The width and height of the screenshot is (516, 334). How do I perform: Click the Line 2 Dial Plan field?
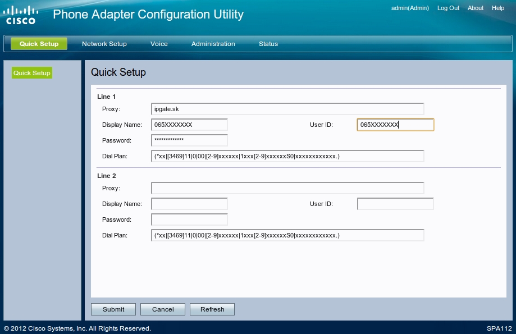287,235
